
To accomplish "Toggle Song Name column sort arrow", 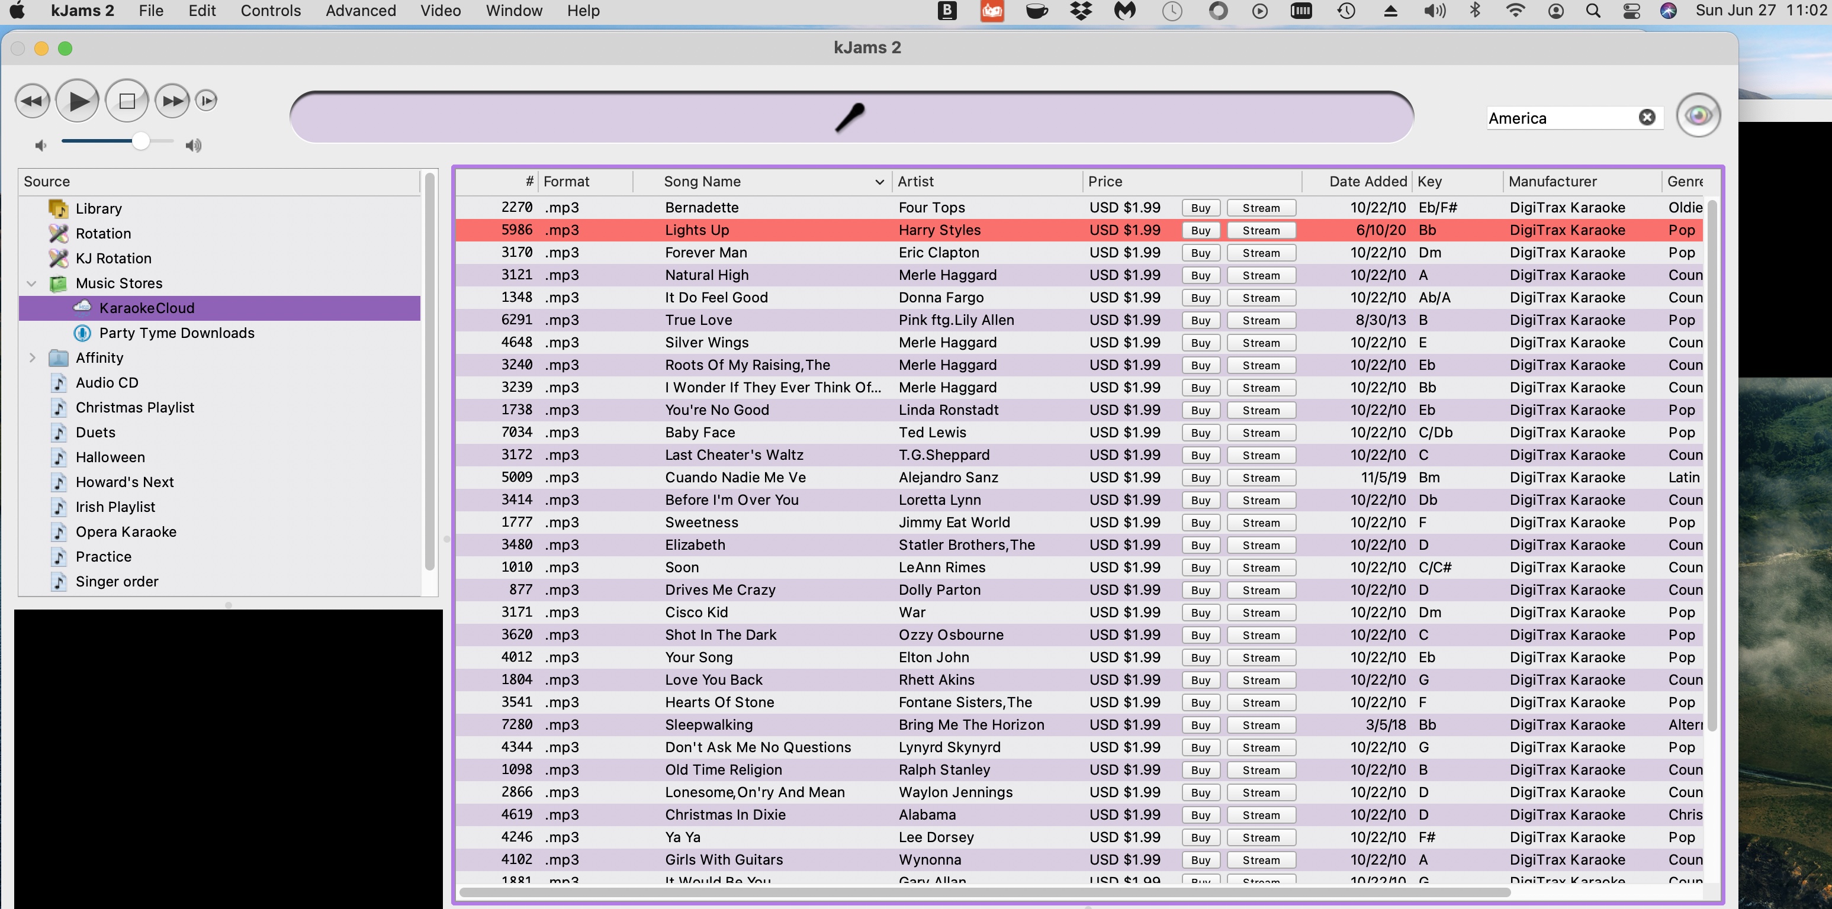I will (x=879, y=182).
